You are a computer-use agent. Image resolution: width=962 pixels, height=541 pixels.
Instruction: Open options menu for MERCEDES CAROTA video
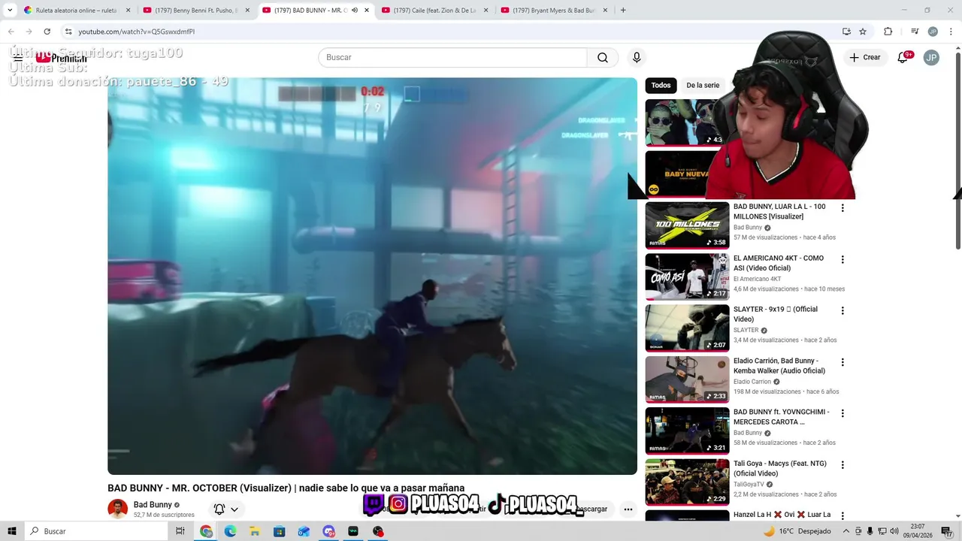click(x=843, y=413)
